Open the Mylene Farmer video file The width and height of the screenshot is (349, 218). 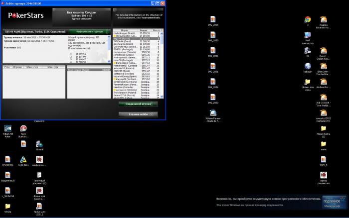coord(213,113)
